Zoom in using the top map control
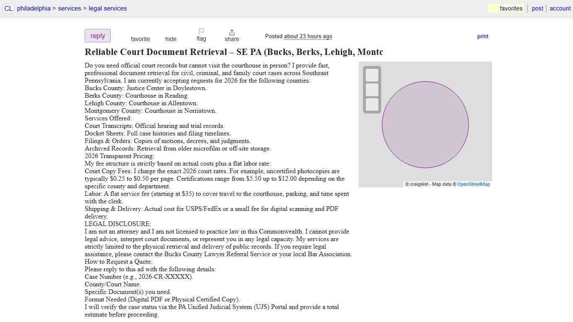The width and height of the screenshot is (573, 322). pyautogui.click(x=372, y=76)
